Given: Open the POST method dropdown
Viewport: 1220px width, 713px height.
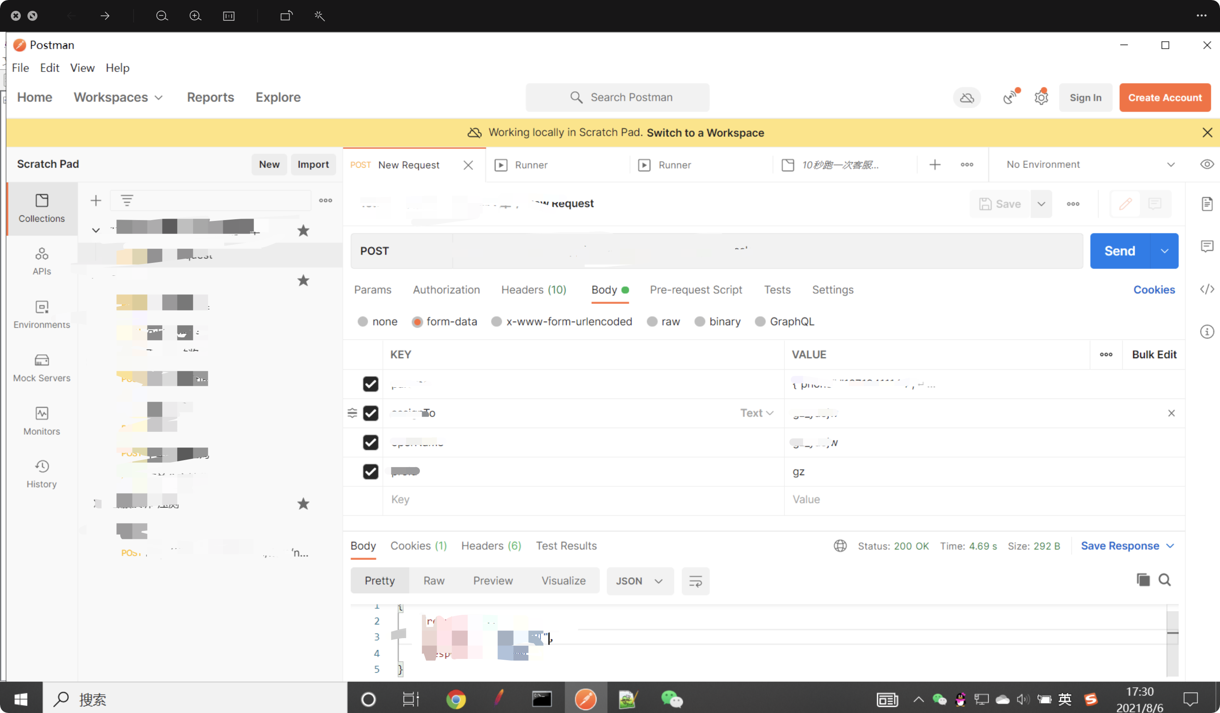Looking at the screenshot, I should pos(402,251).
